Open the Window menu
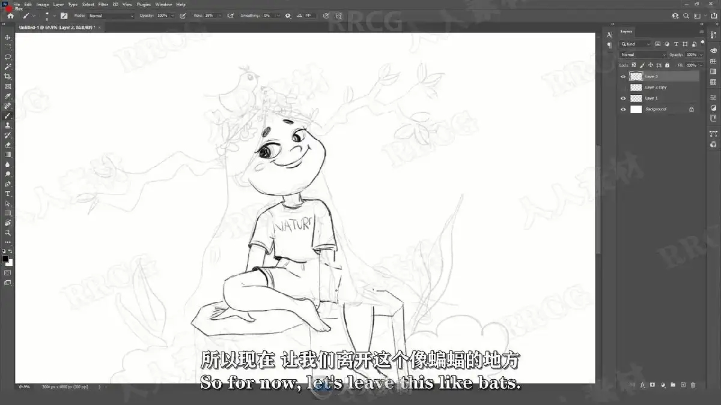Screen dimensions: 721x405 click(x=163, y=4)
